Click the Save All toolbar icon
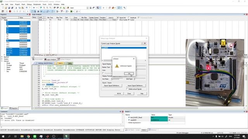 pos(12,8)
